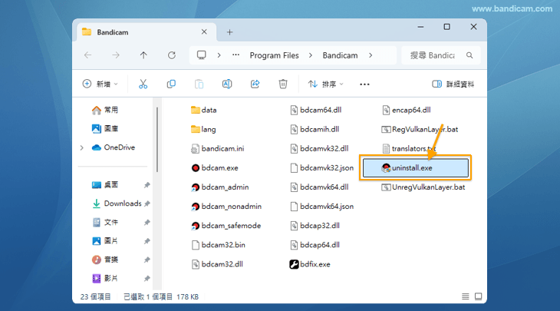
Task: Click chevron after Bandicam breadcrumb
Action: tap(371, 55)
